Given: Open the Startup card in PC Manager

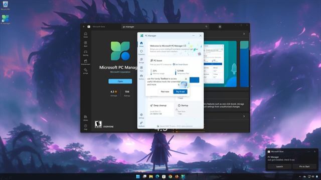Looking at the screenshot, I should point(189,109).
